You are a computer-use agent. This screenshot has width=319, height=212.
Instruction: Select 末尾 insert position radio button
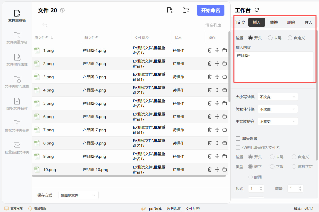(270, 38)
